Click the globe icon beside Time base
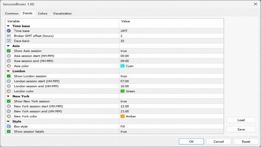261x147 pixels. click(x=9, y=31)
